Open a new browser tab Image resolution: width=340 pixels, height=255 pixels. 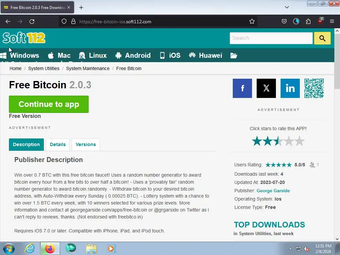81,8
